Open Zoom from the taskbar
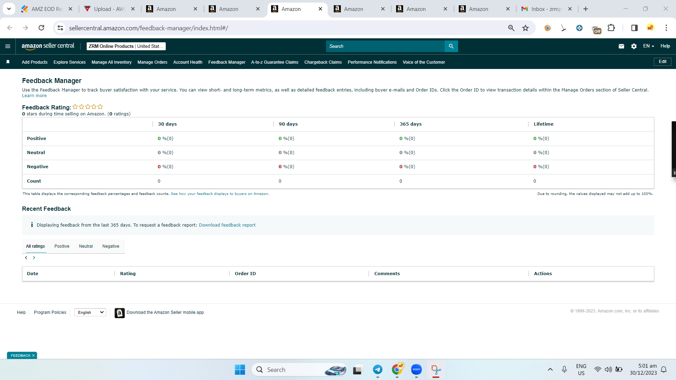The image size is (676, 380). pos(417,369)
